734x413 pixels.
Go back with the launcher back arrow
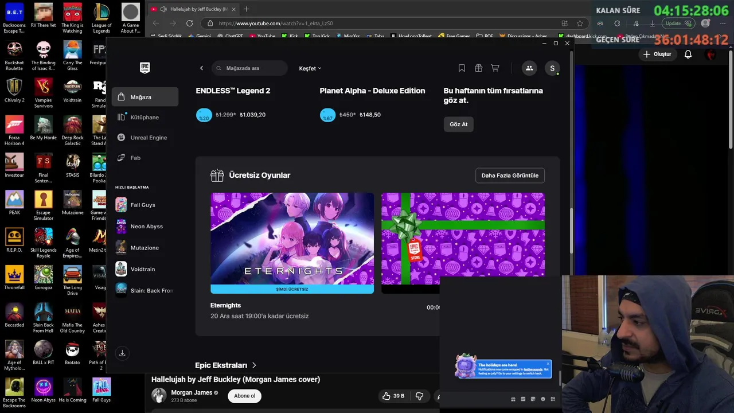point(201,68)
